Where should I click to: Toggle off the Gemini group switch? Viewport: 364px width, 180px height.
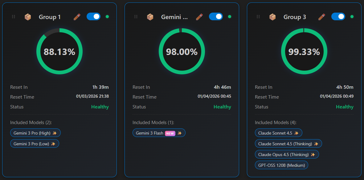pyautogui.click(x=216, y=16)
